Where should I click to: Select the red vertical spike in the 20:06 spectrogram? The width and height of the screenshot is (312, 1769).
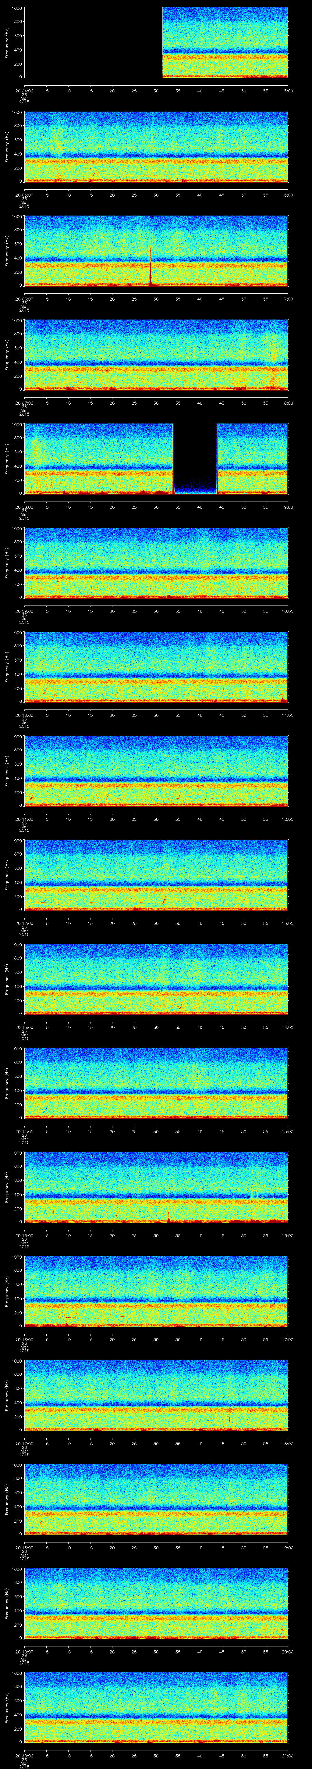150,266
